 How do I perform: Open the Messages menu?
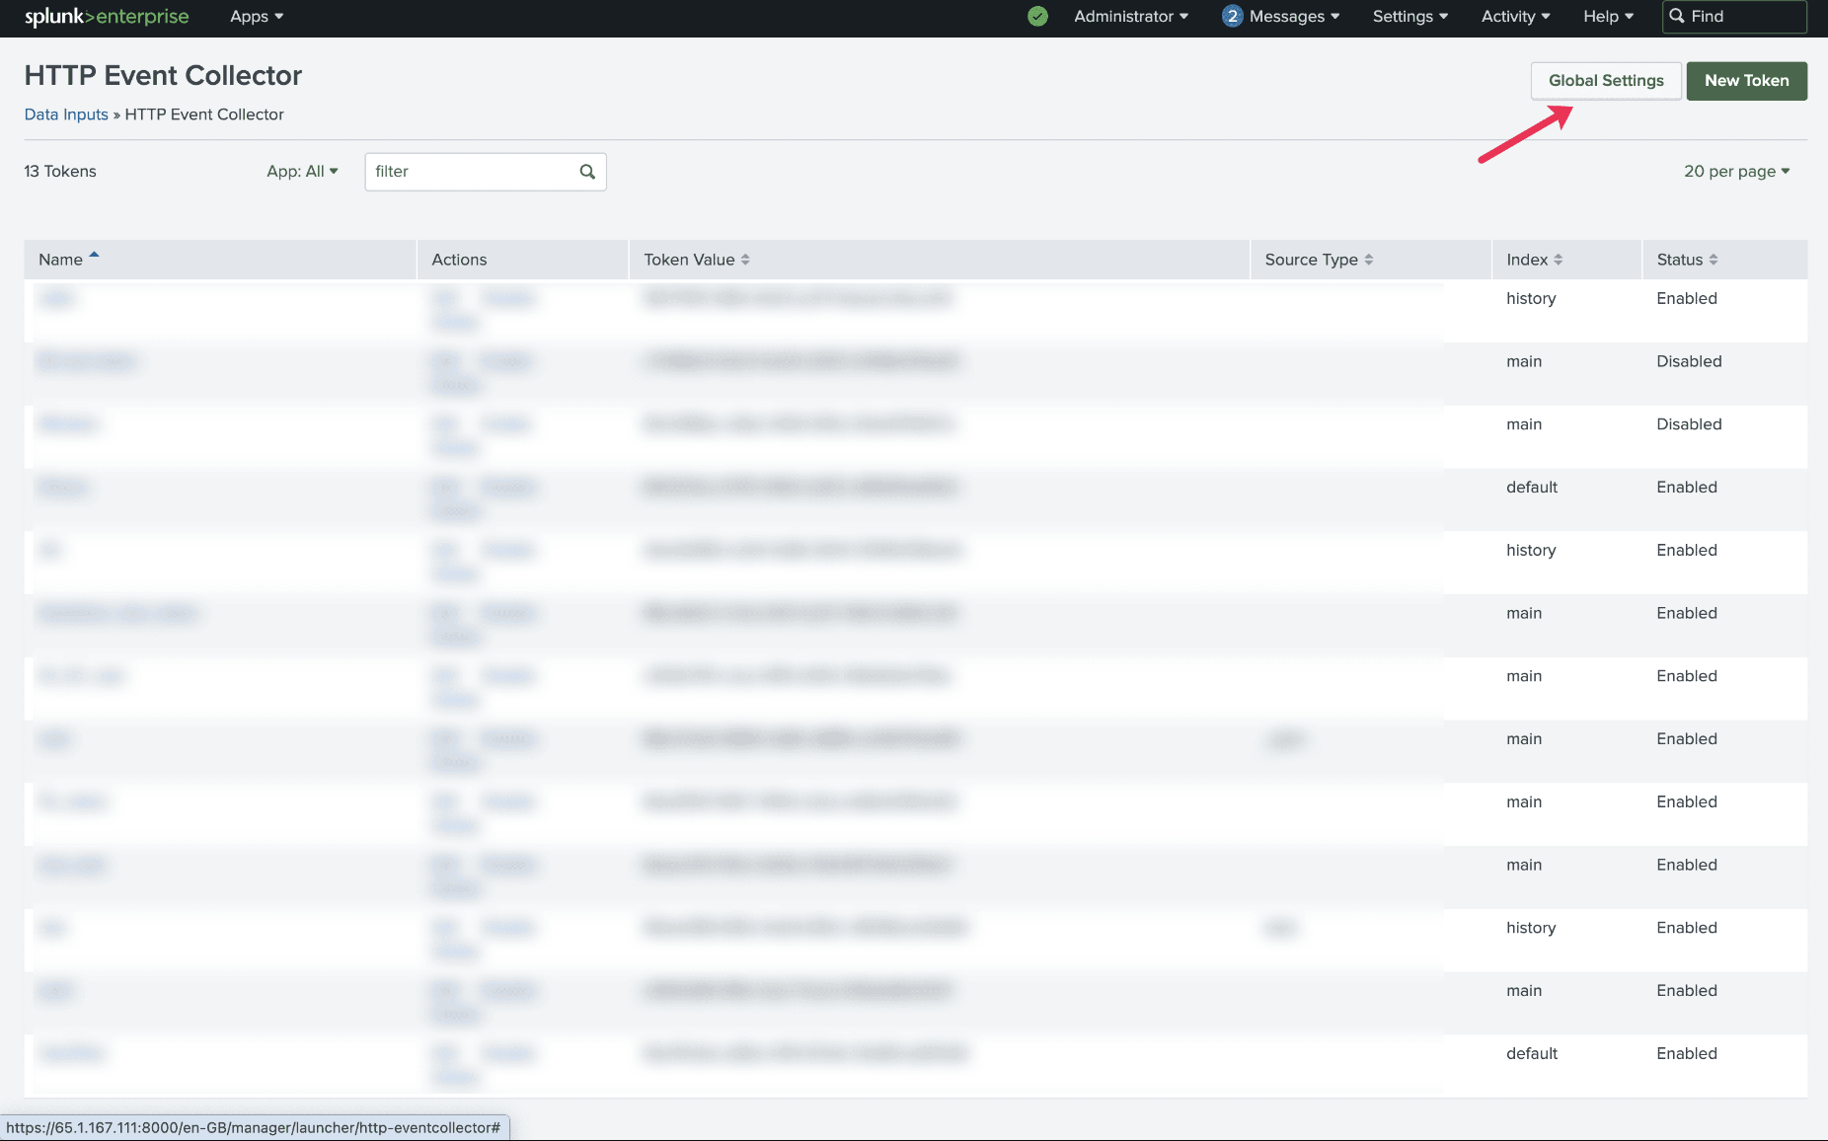pos(1294,17)
